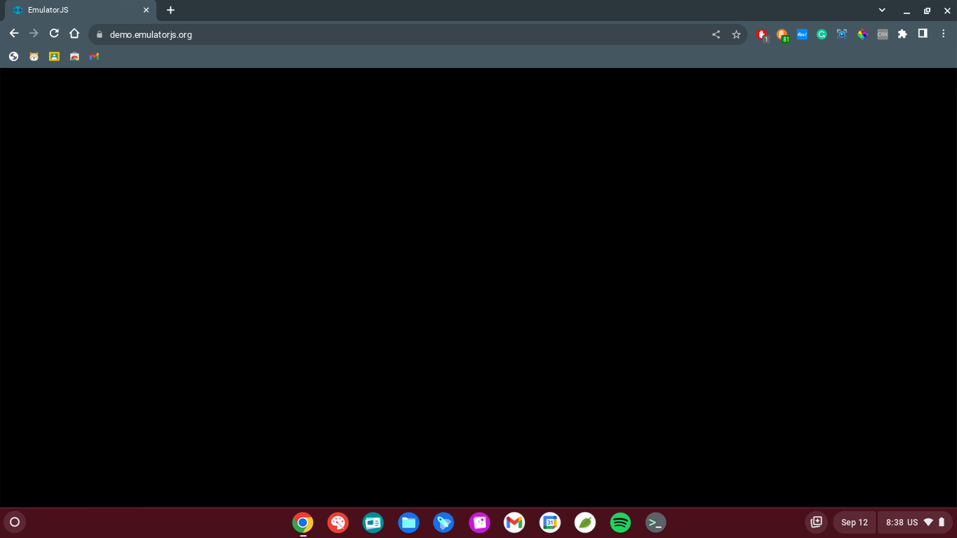Open the color picker extension
Image resolution: width=957 pixels, height=538 pixels.
862,34
